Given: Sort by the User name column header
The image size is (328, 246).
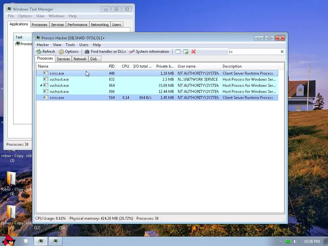Looking at the screenshot, I should tap(198, 66).
